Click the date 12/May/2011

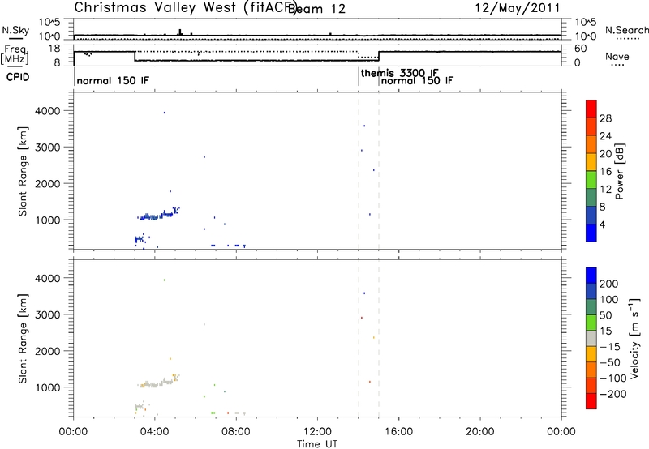click(518, 8)
